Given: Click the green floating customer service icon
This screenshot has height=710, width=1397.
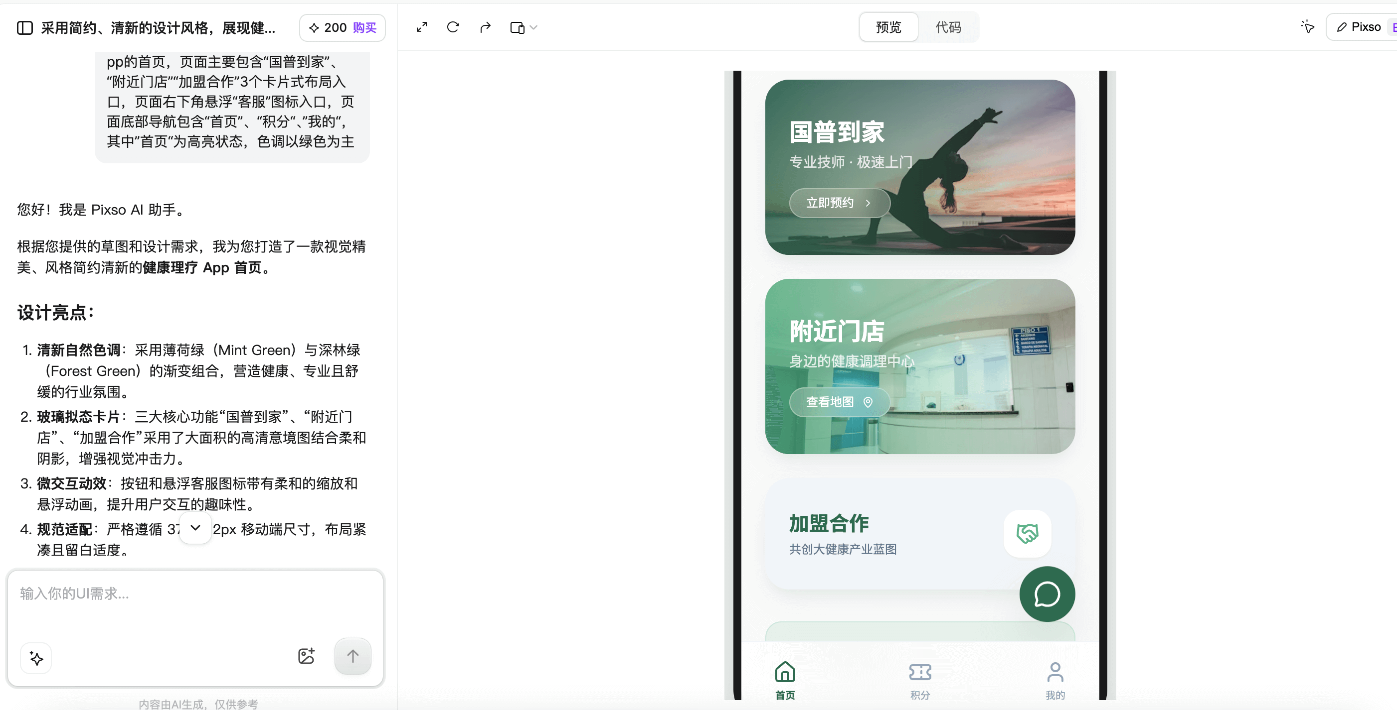Looking at the screenshot, I should (x=1047, y=594).
